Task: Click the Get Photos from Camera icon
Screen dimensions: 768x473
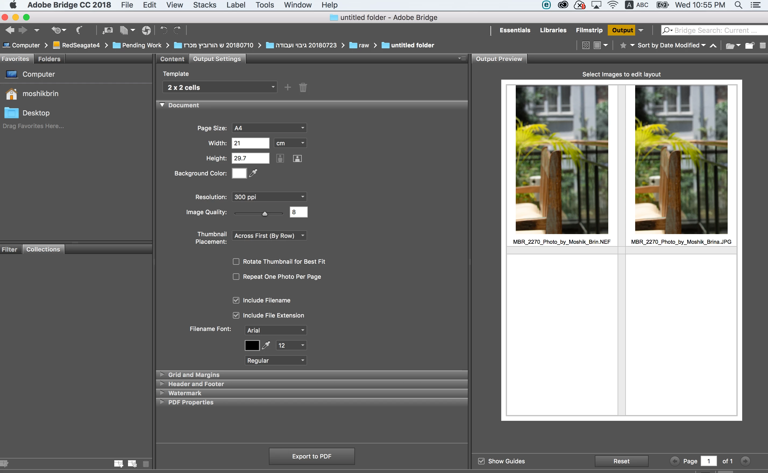Action: pos(108,30)
